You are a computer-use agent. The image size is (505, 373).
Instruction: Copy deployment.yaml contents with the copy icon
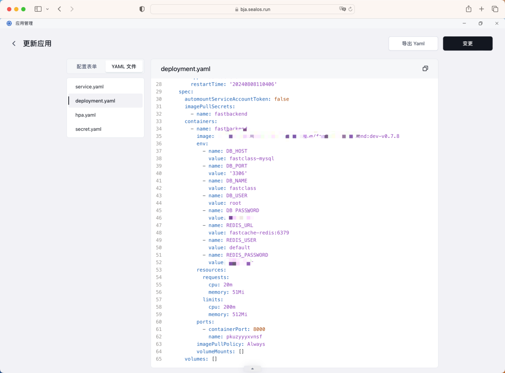[x=425, y=69]
